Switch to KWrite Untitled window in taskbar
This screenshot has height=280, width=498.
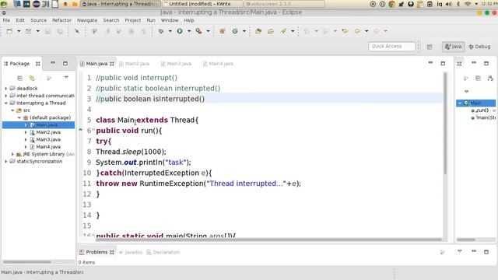(202, 4)
